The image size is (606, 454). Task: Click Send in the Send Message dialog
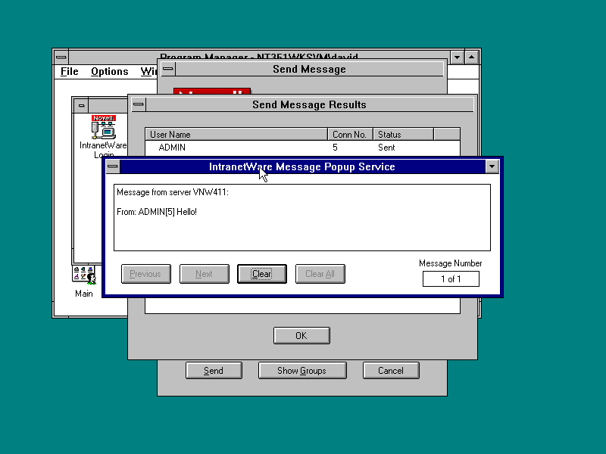pos(214,371)
